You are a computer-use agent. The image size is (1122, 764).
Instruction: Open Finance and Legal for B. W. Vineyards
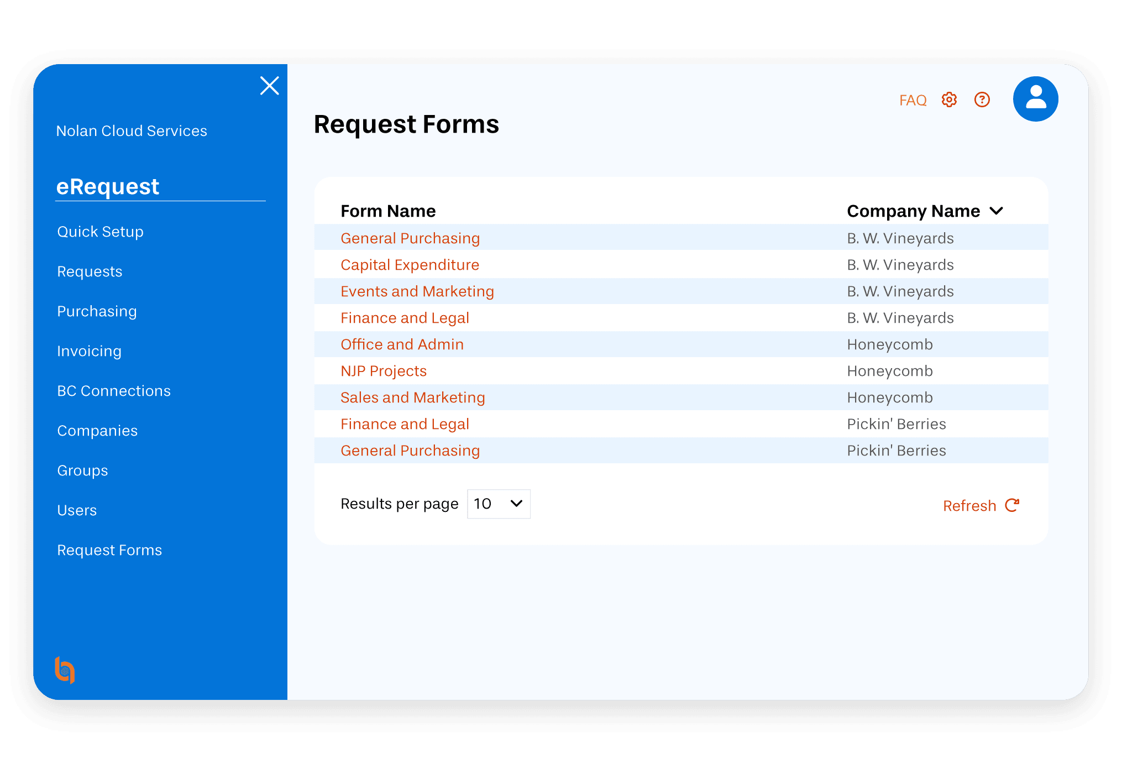(405, 318)
